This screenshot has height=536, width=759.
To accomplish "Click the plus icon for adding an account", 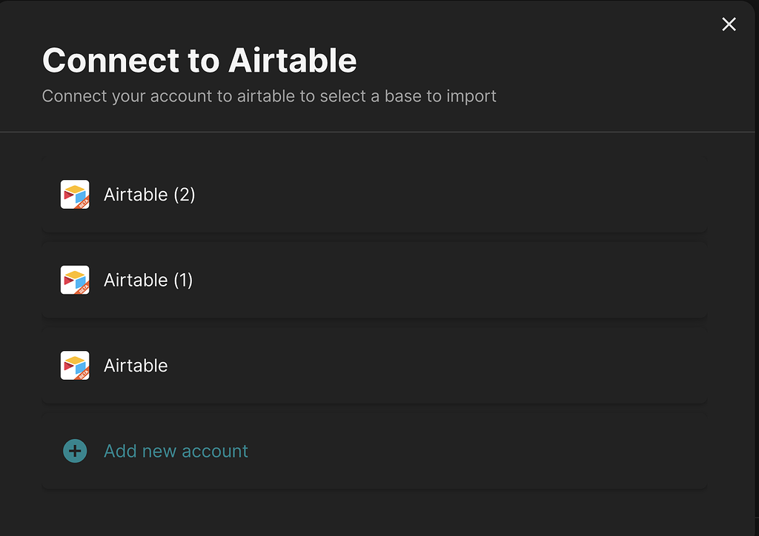I will pos(75,451).
